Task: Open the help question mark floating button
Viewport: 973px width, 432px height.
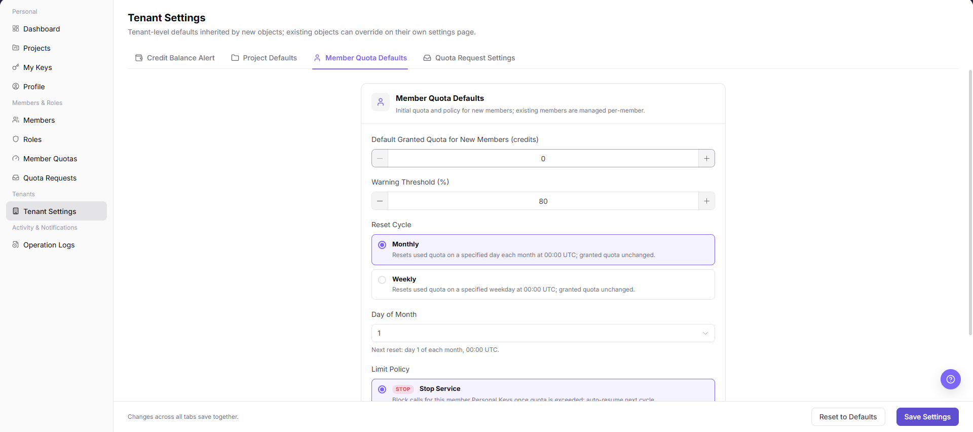Action: click(951, 379)
